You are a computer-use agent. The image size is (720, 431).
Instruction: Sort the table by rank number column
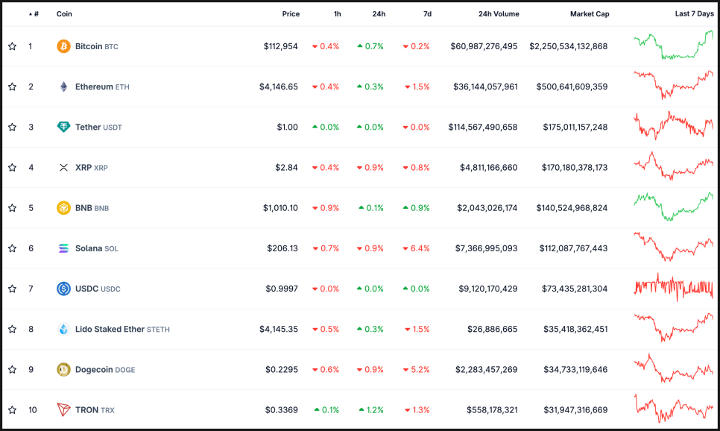pyautogui.click(x=34, y=13)
